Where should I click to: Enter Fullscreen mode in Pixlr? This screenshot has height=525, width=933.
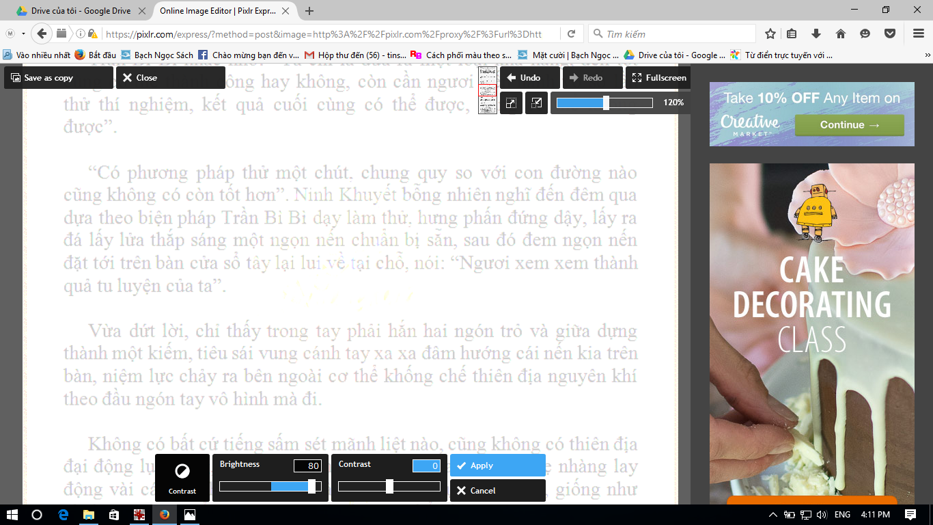tap(658, 78)
